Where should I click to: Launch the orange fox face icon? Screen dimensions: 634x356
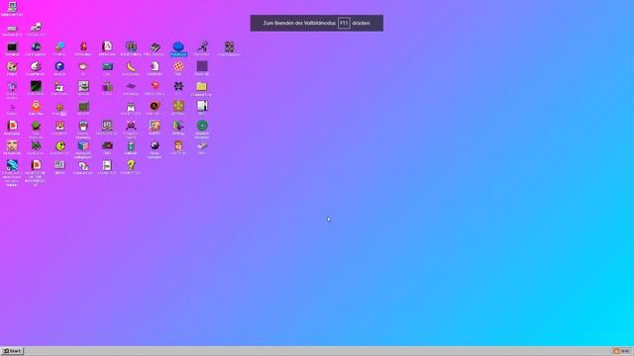(x=59, y=126)
